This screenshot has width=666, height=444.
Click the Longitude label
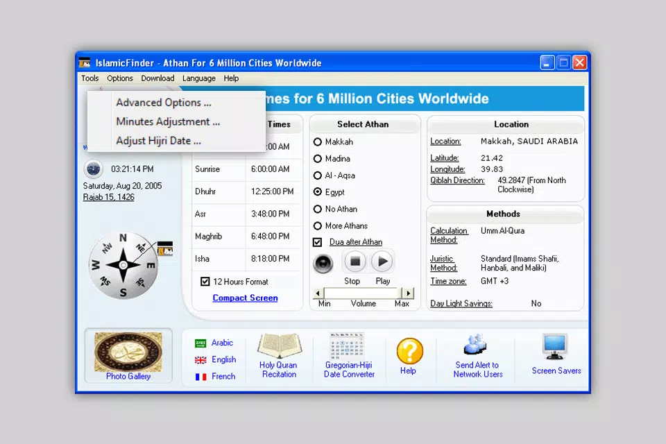(x=447, y=169)
